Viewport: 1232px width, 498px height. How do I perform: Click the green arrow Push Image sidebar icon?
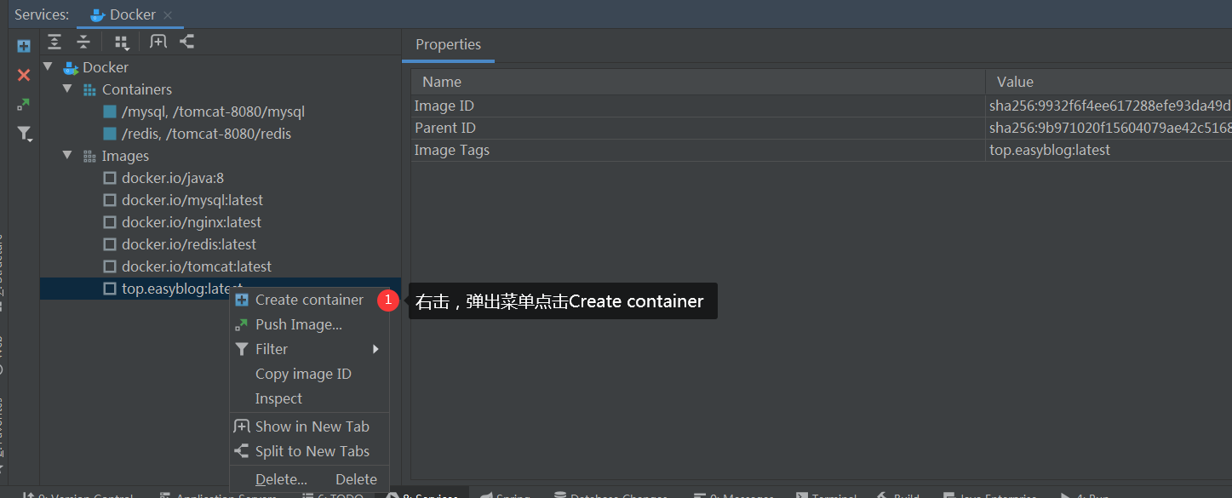point(24,105)
